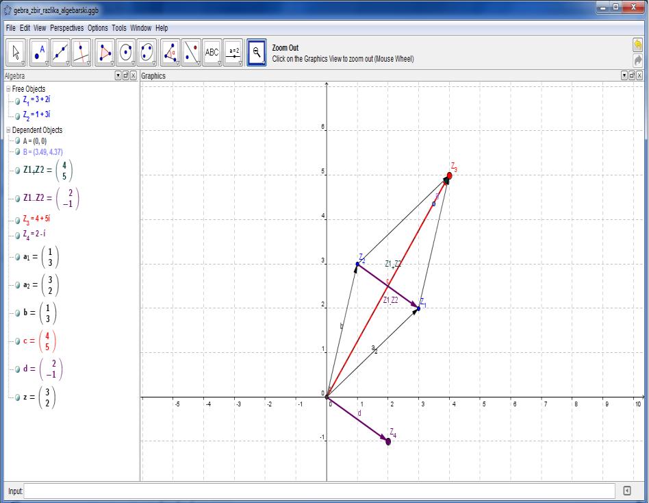Screen dimensions: 649x503
Task: Select purple point Z4 in the graph
Action: point(388,442)
